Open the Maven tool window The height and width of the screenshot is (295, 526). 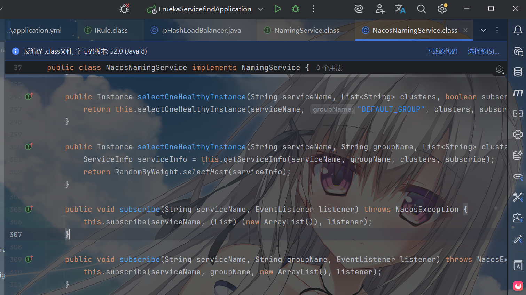point(518,92)
